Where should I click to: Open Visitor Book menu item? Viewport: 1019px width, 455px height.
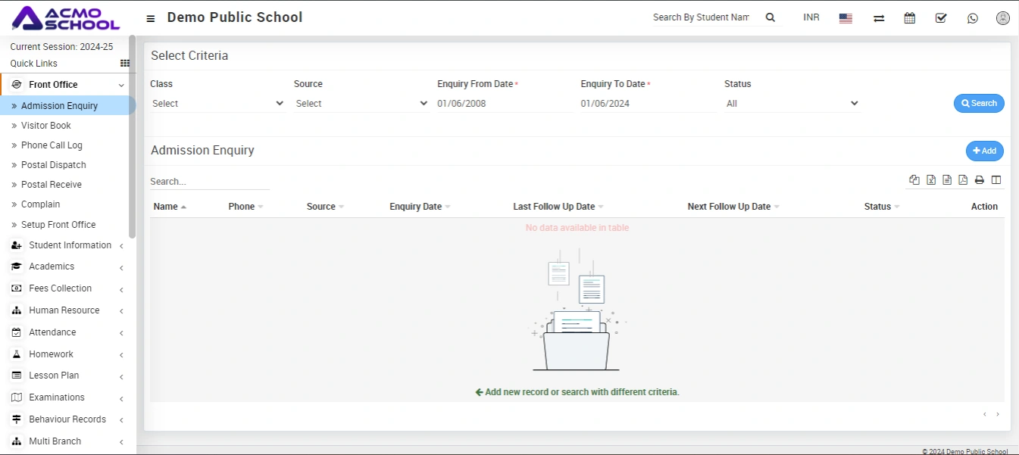coord(46,126)
